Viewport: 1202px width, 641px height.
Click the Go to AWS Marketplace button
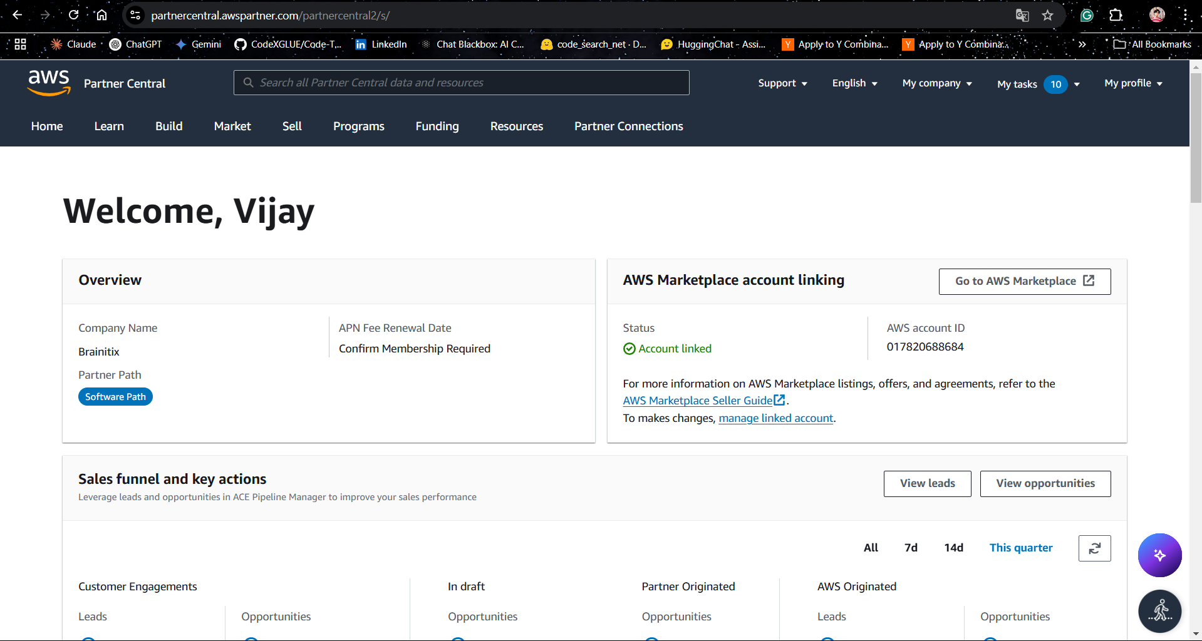coord(1025,282)
